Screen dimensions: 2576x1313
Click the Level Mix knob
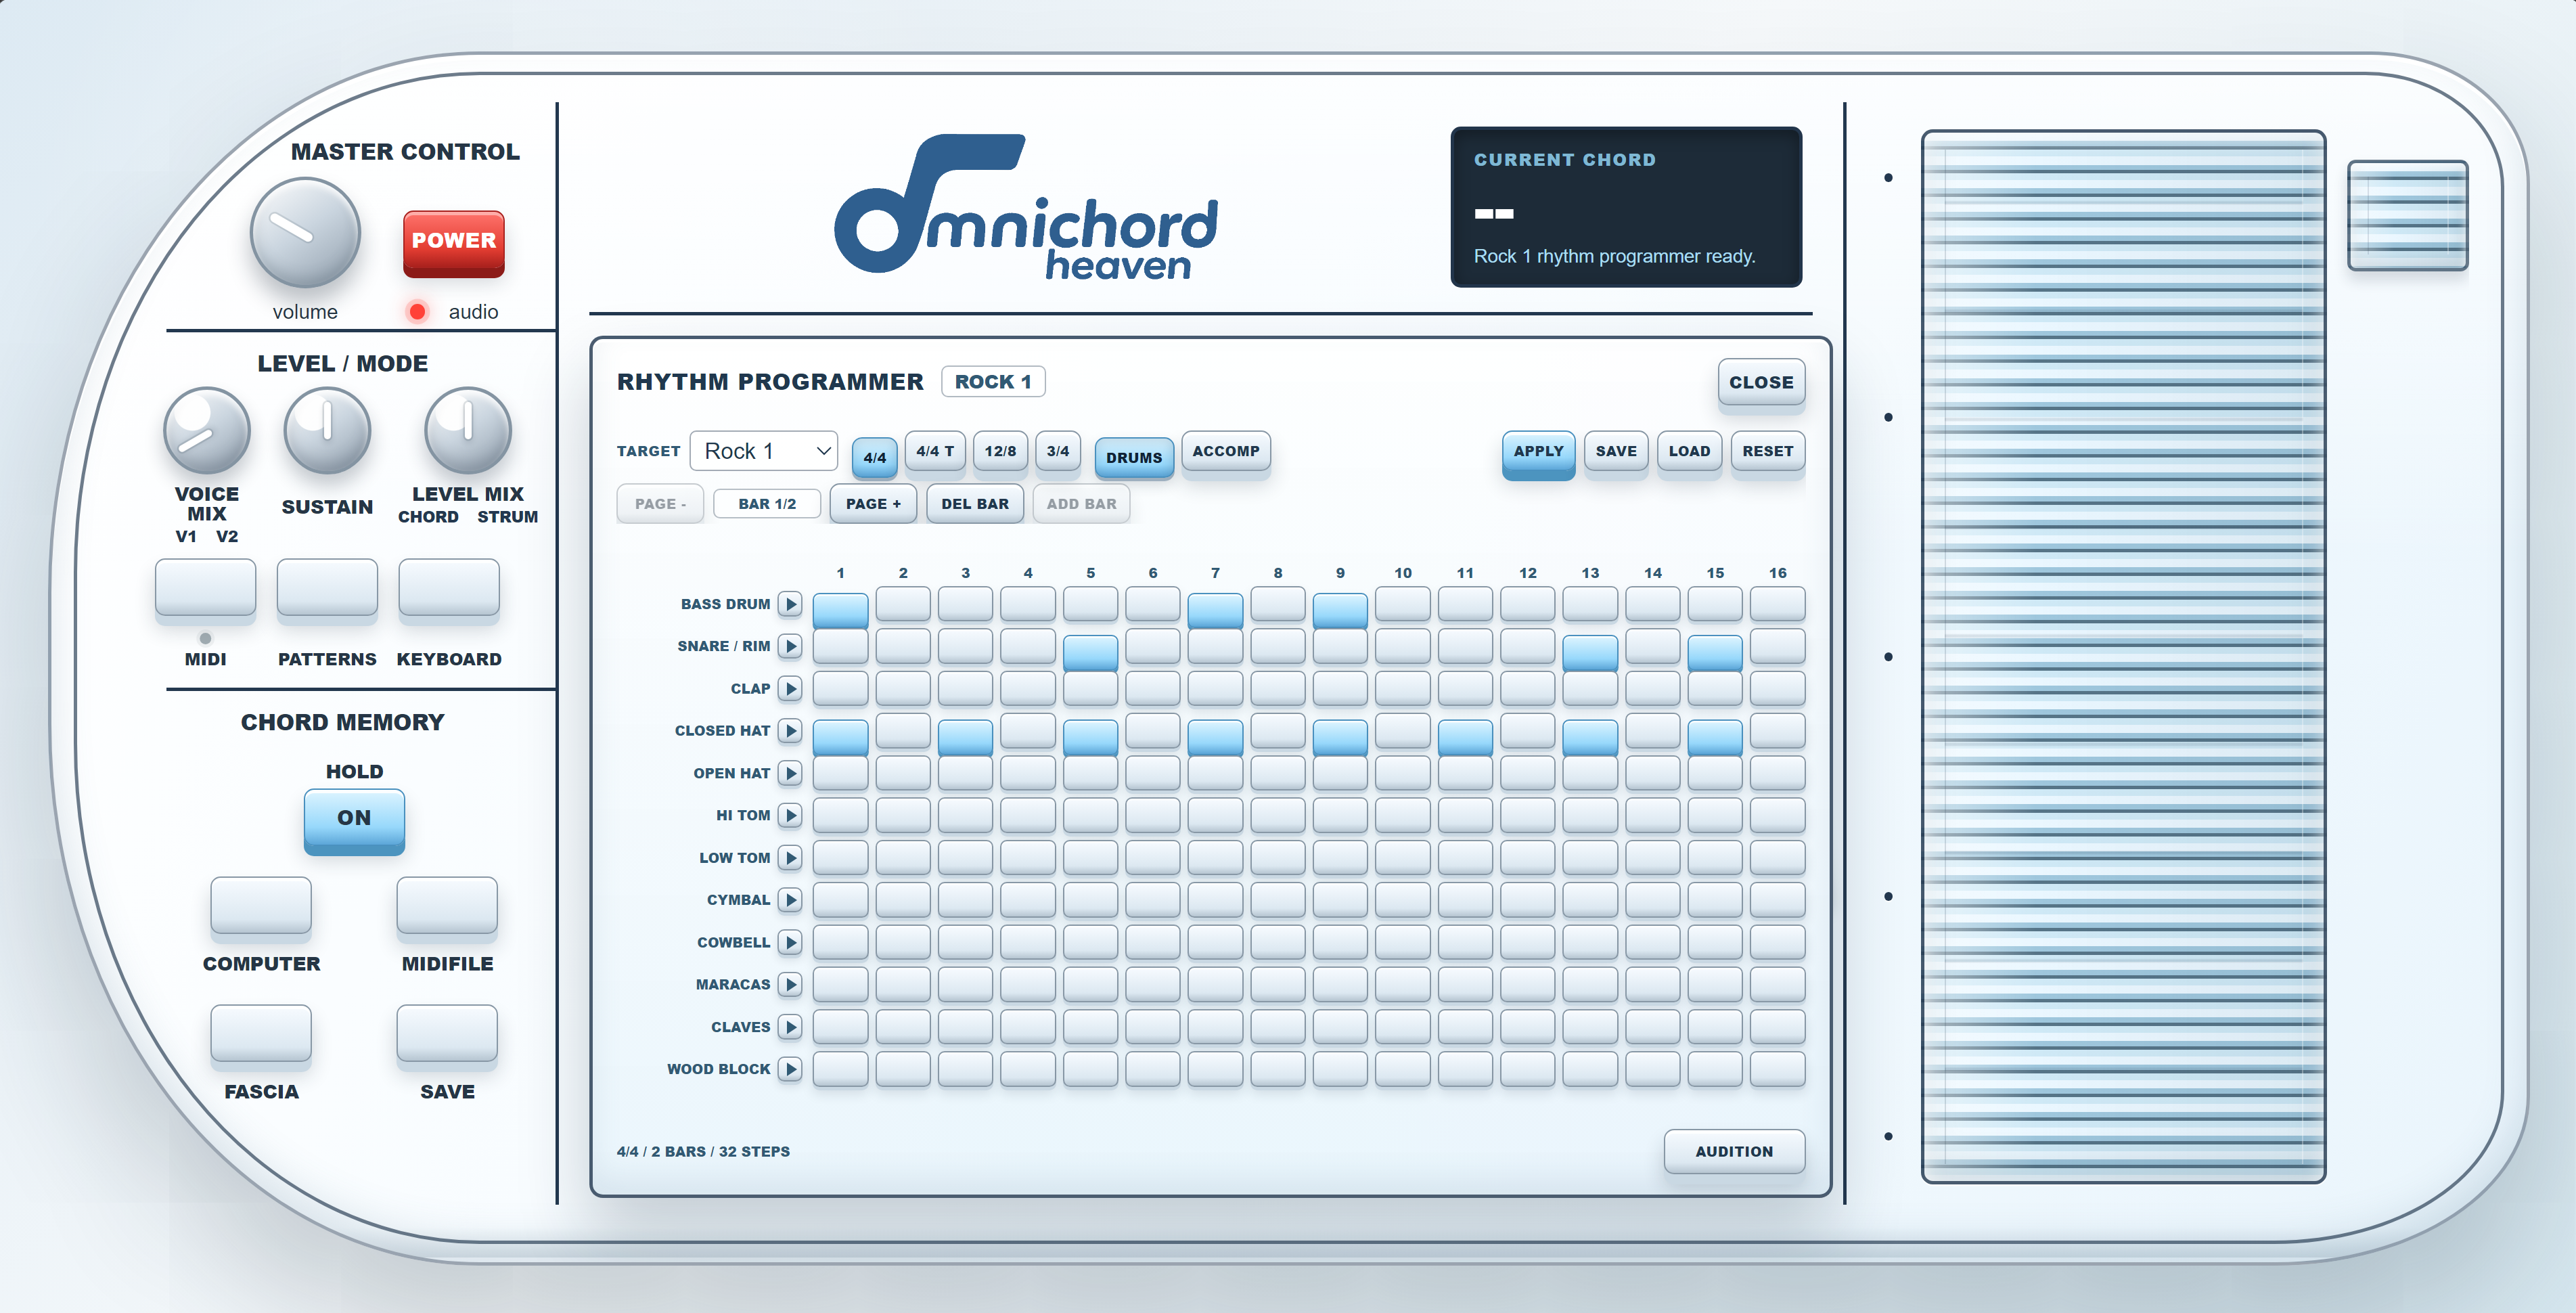tap(468, 431)
